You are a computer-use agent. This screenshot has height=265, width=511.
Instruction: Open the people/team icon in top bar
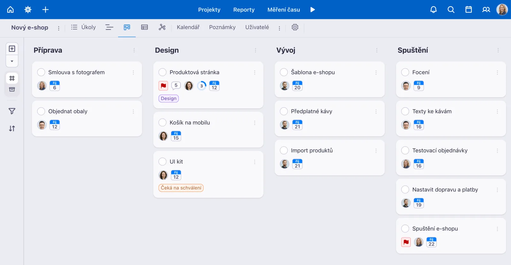pos(486,10)
